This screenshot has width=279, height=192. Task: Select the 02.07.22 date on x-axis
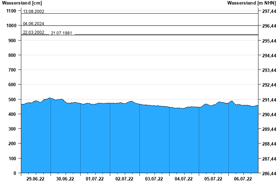tap(125, 179)
